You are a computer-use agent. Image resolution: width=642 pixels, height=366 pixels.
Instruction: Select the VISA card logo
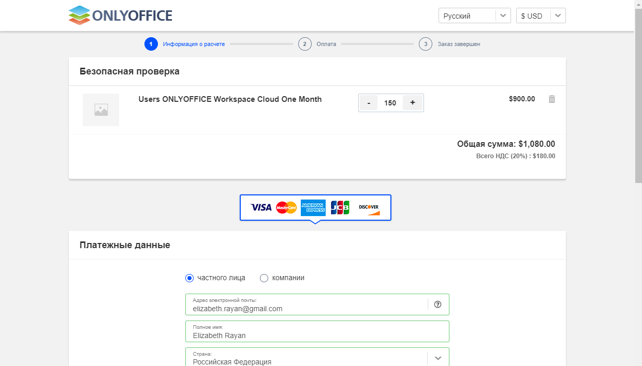261,207
